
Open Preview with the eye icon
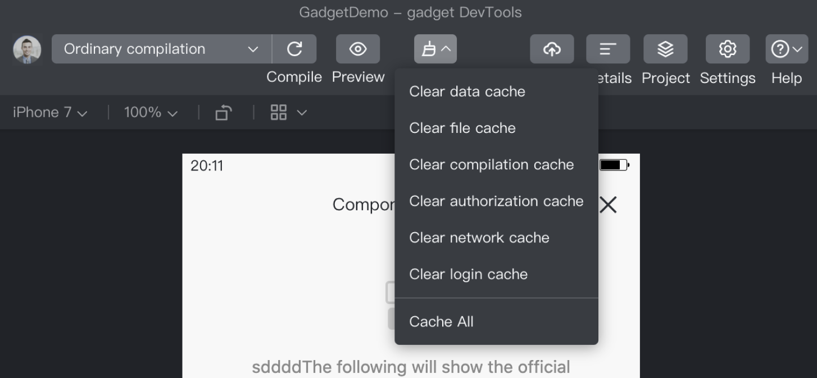point(358,49)
